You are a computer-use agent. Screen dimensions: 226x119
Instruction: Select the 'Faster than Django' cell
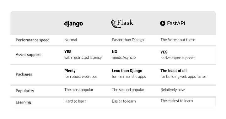click(x=128, y=40)
